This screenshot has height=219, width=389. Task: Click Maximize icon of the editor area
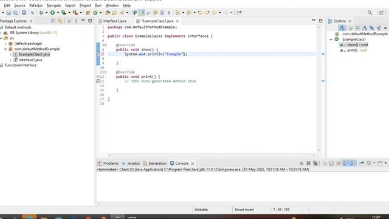point(320,21)
